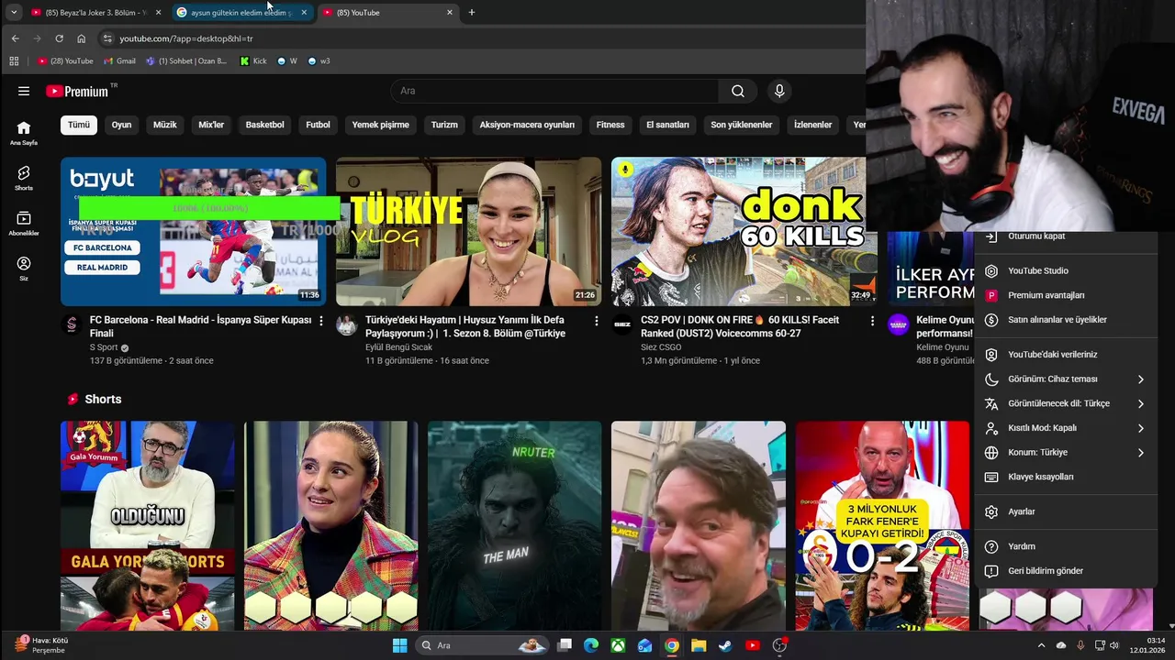
Task: Open more options for CS2 POV donk video
Action: point(872,321)
